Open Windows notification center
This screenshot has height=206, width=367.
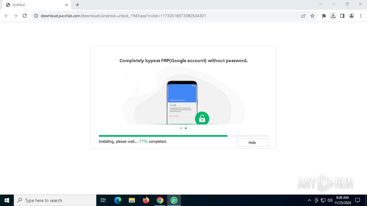click(358, 200)
